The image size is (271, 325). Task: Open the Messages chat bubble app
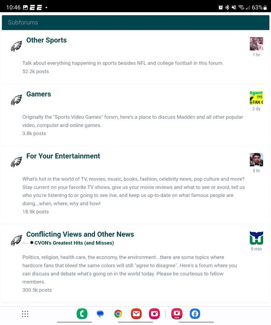click(x=100, y=314)
